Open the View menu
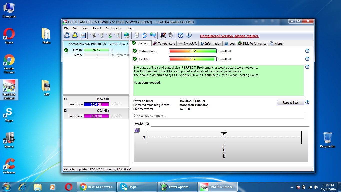The image size is (341, 192). [x=85, y=28]
